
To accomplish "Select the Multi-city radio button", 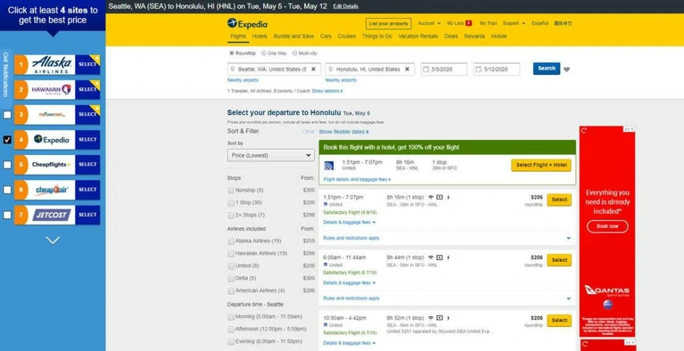I will pos(295,53).
